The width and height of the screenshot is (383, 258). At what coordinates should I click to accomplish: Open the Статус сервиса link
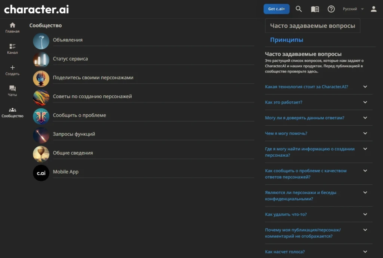coord(70,59)
